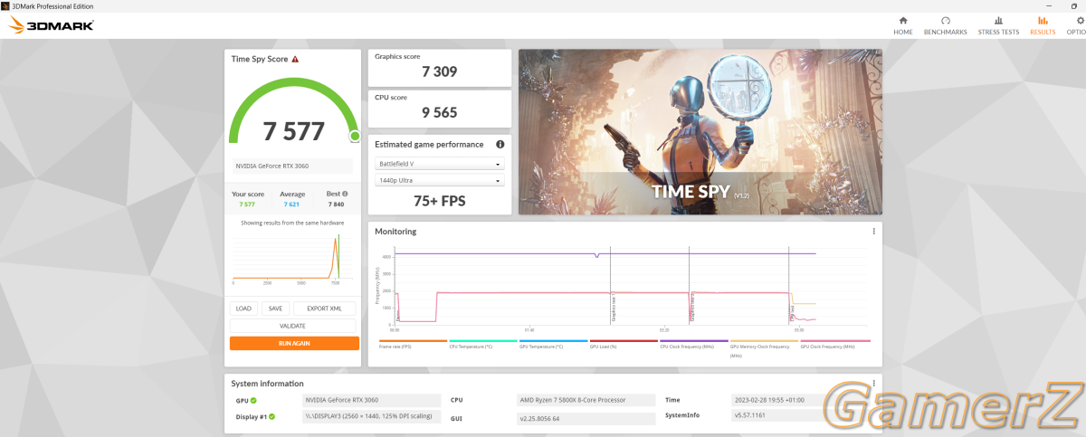Click the AMD Ryzen 7 5800X CPU field
The image size is (1086, 437).
coord(586,400)
